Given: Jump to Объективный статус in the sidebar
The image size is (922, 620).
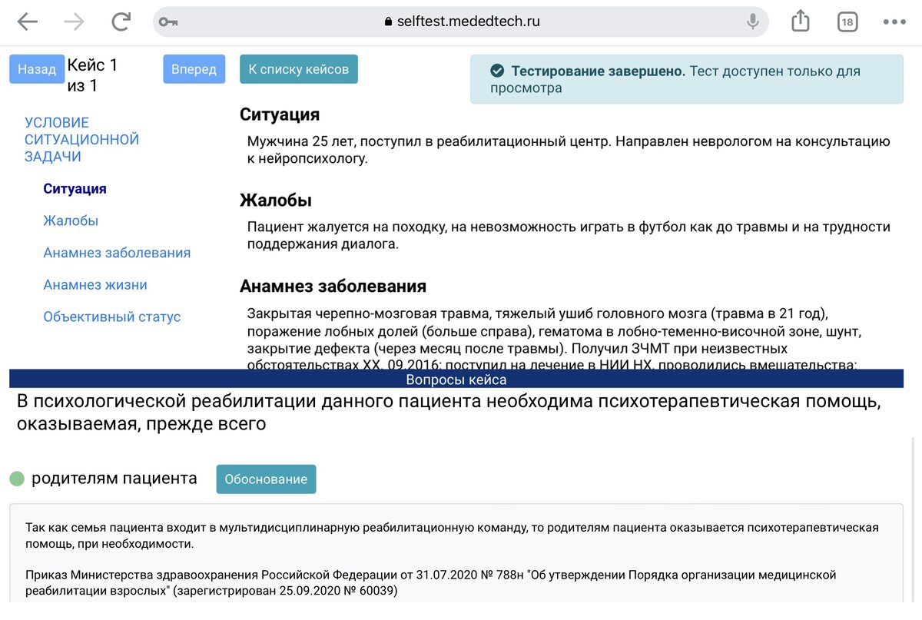Looking at the screenshot, I should tap(112, 317).
